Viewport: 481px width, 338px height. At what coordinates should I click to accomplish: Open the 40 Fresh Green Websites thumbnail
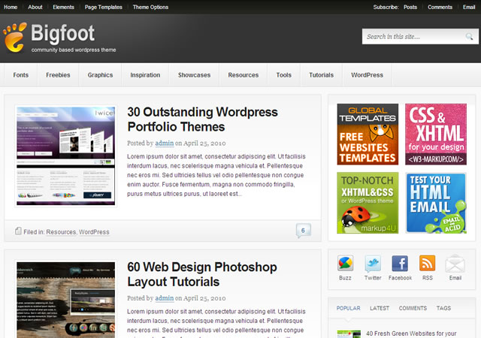tap(349, 334)
